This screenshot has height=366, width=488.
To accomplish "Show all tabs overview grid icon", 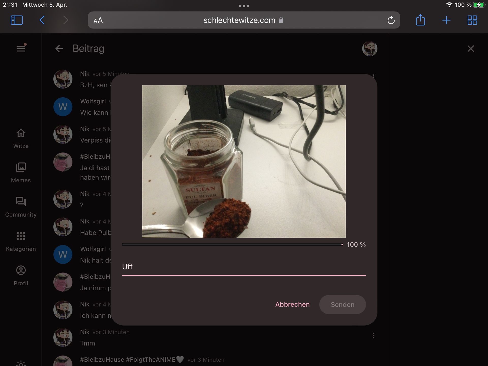I will click(x=472, y=20).
